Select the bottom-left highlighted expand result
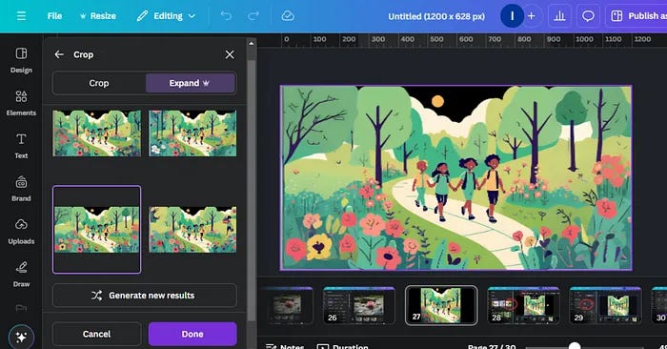Viewport: 667px width, 349px height. click(x=96, y=230)
